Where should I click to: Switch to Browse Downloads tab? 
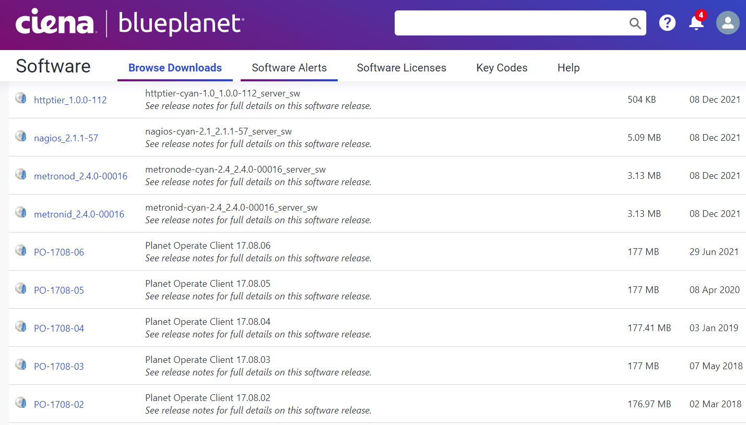tap(175, 68)
